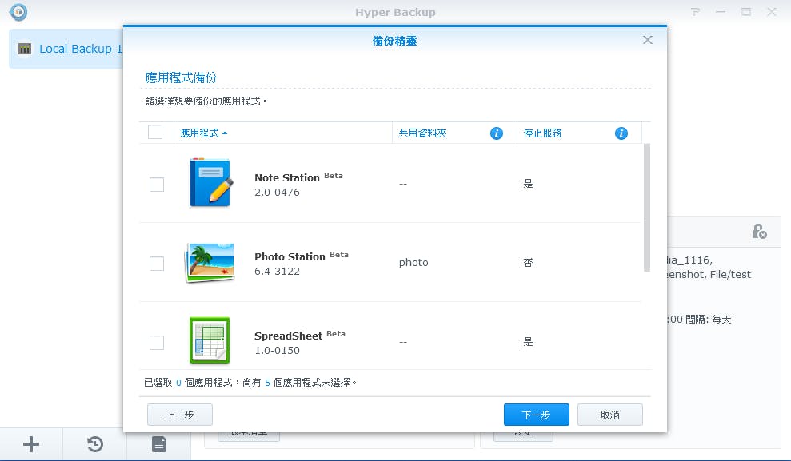Click the 備份精靈 dialog title

click(394, 41)
